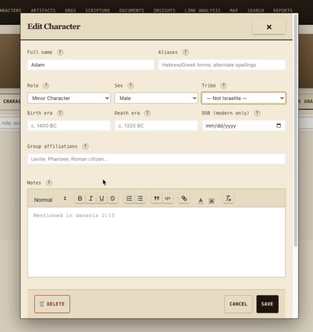Show help for Sex field
Image resolution: width=313 pixels, height=332 pixels.
(131, 86)
